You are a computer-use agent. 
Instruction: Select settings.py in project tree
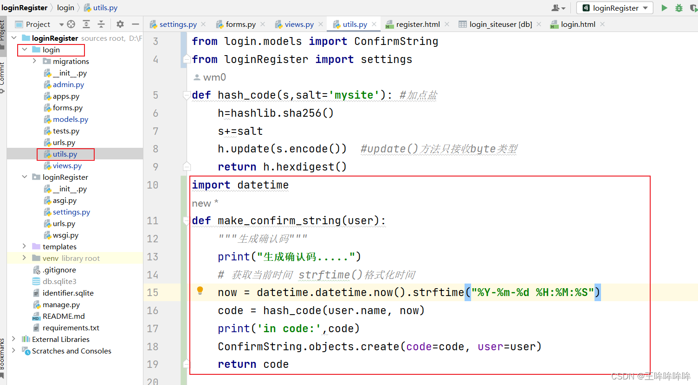click(71, 212)
